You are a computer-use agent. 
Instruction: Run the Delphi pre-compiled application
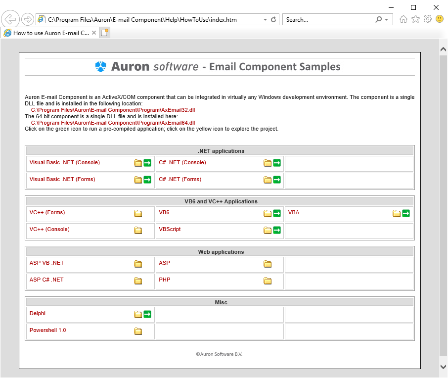(147, 314)
